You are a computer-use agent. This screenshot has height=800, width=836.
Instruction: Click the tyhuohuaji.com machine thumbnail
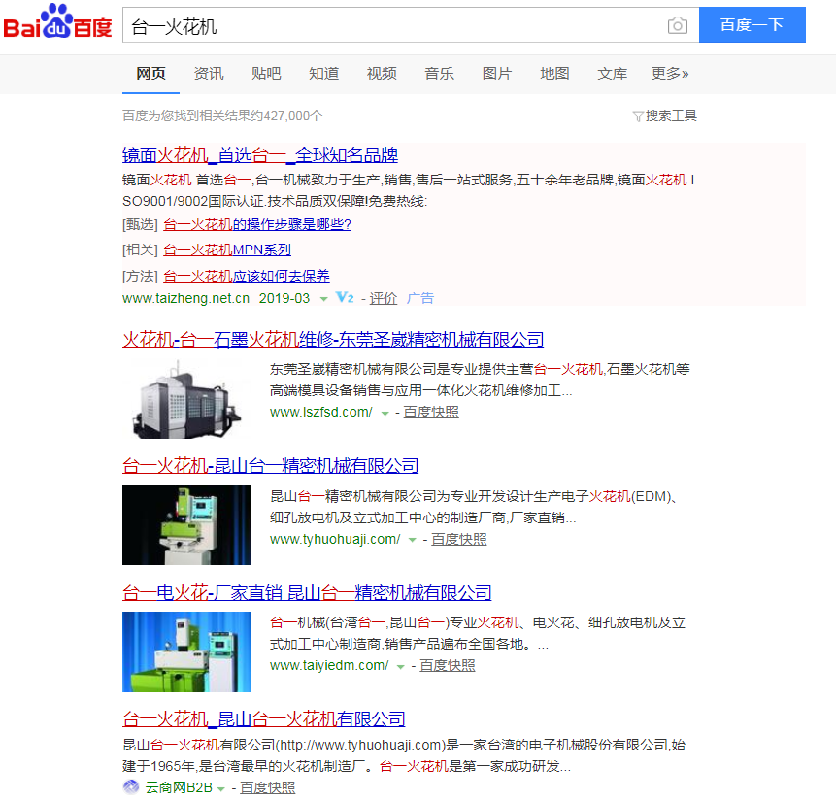(186, 525)
